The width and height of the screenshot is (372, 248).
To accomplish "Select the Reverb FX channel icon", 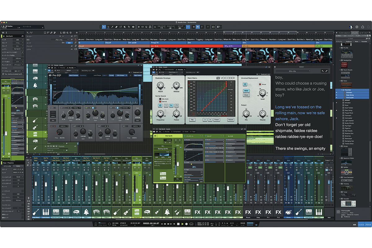I will pyautogui.click(x=248, y=212).
